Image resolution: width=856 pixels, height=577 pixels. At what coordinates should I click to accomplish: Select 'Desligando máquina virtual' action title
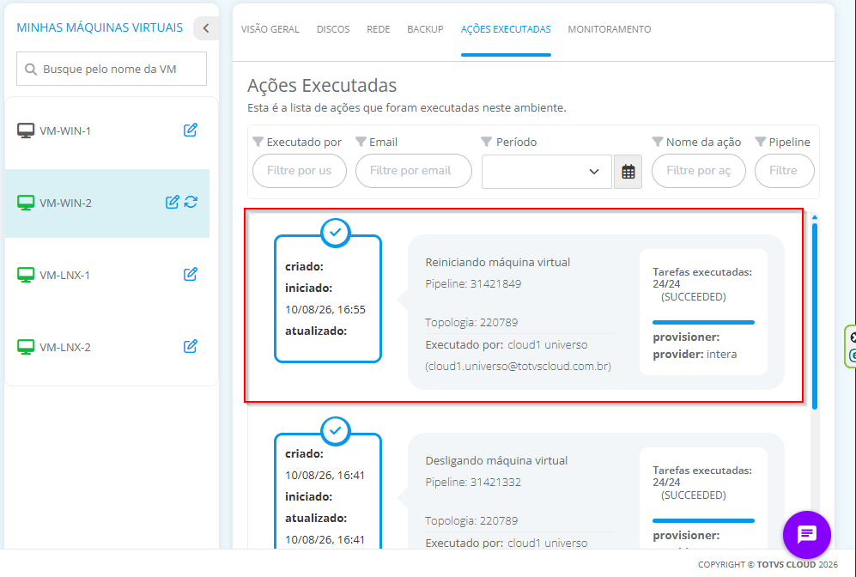point(496,461)
